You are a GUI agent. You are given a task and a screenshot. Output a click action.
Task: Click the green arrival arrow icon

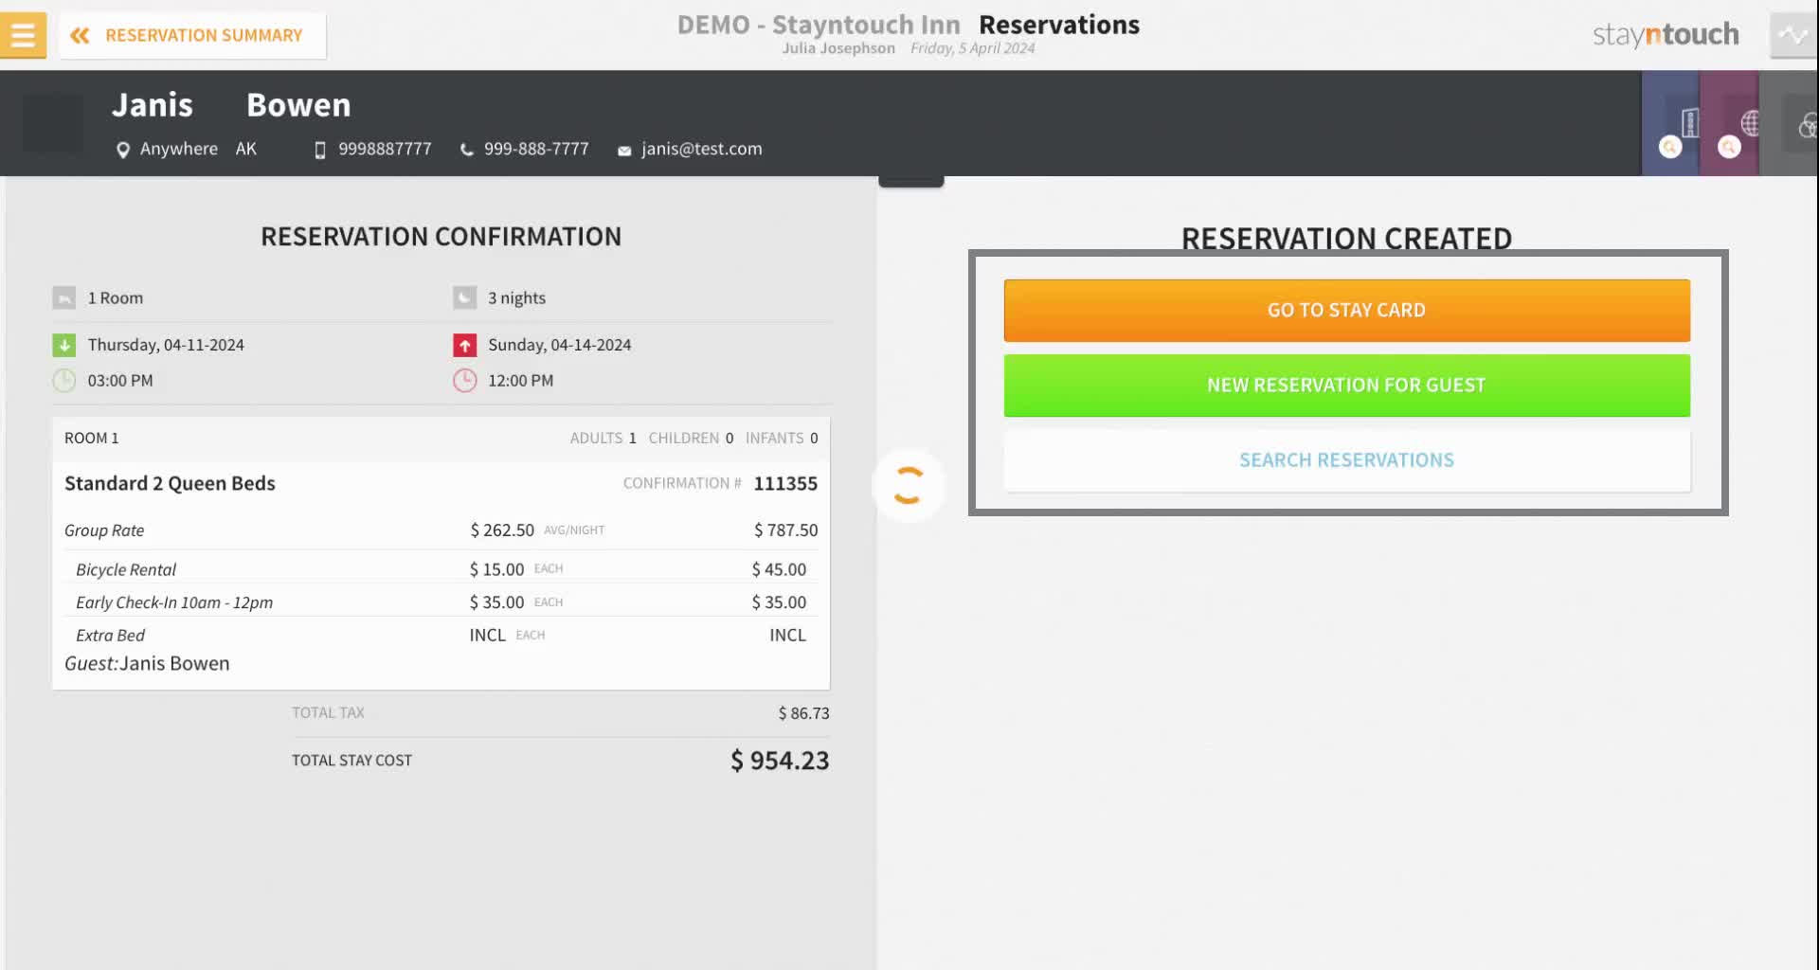click(x=63, y=346)
